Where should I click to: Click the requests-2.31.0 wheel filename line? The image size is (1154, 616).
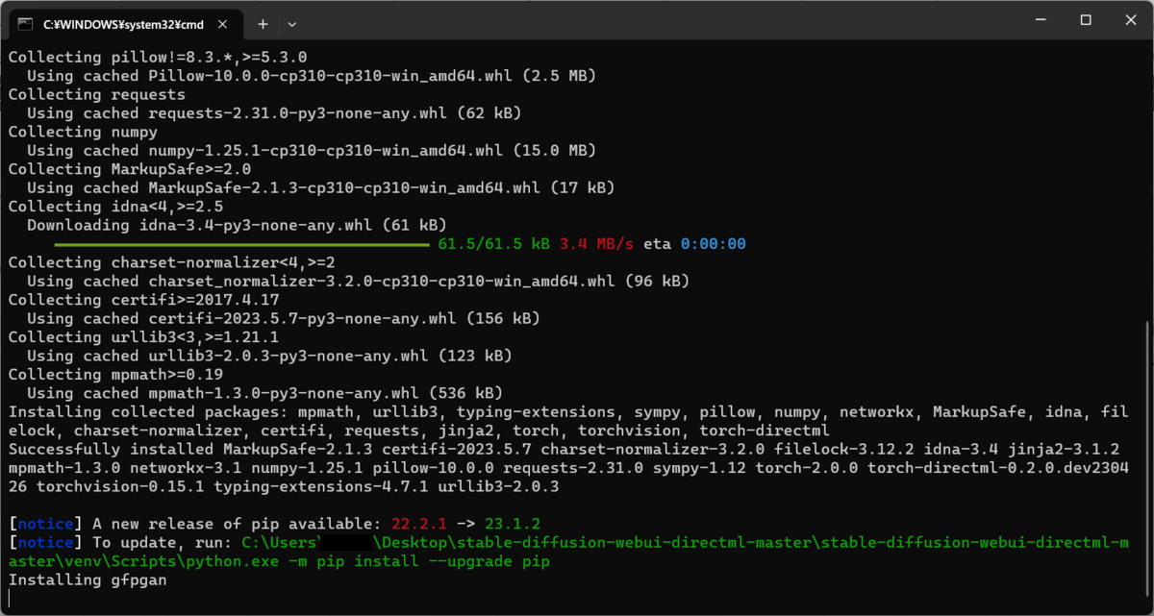coord(274,113)
